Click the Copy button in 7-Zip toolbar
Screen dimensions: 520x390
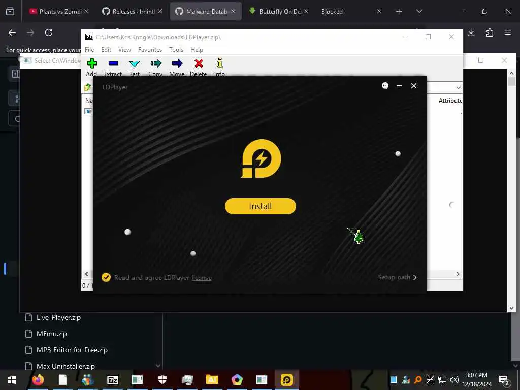[155, 68]
